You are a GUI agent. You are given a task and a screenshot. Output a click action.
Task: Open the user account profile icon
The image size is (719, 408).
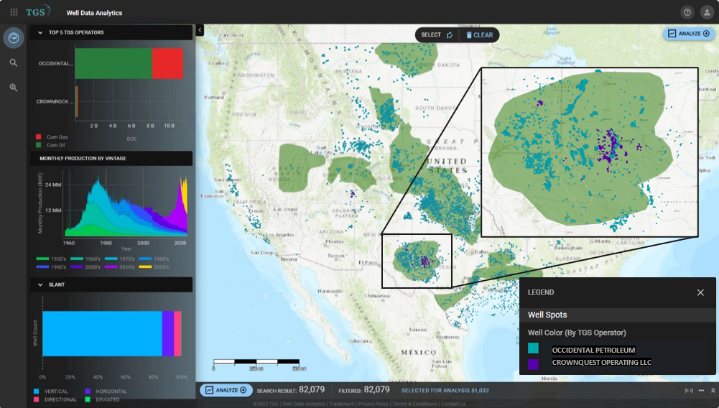(x=707, y=12)
